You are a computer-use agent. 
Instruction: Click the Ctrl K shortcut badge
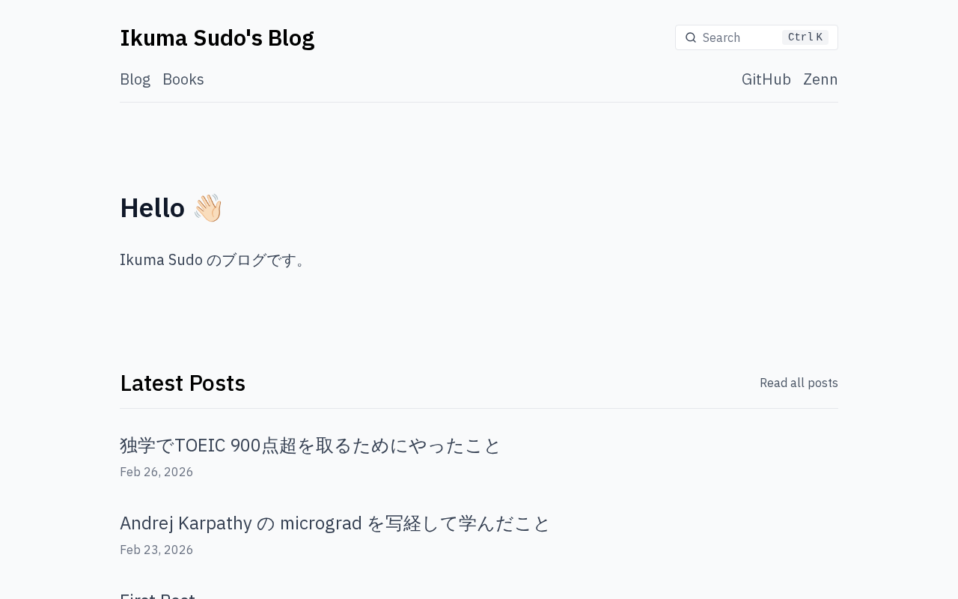tap(805, 37)
